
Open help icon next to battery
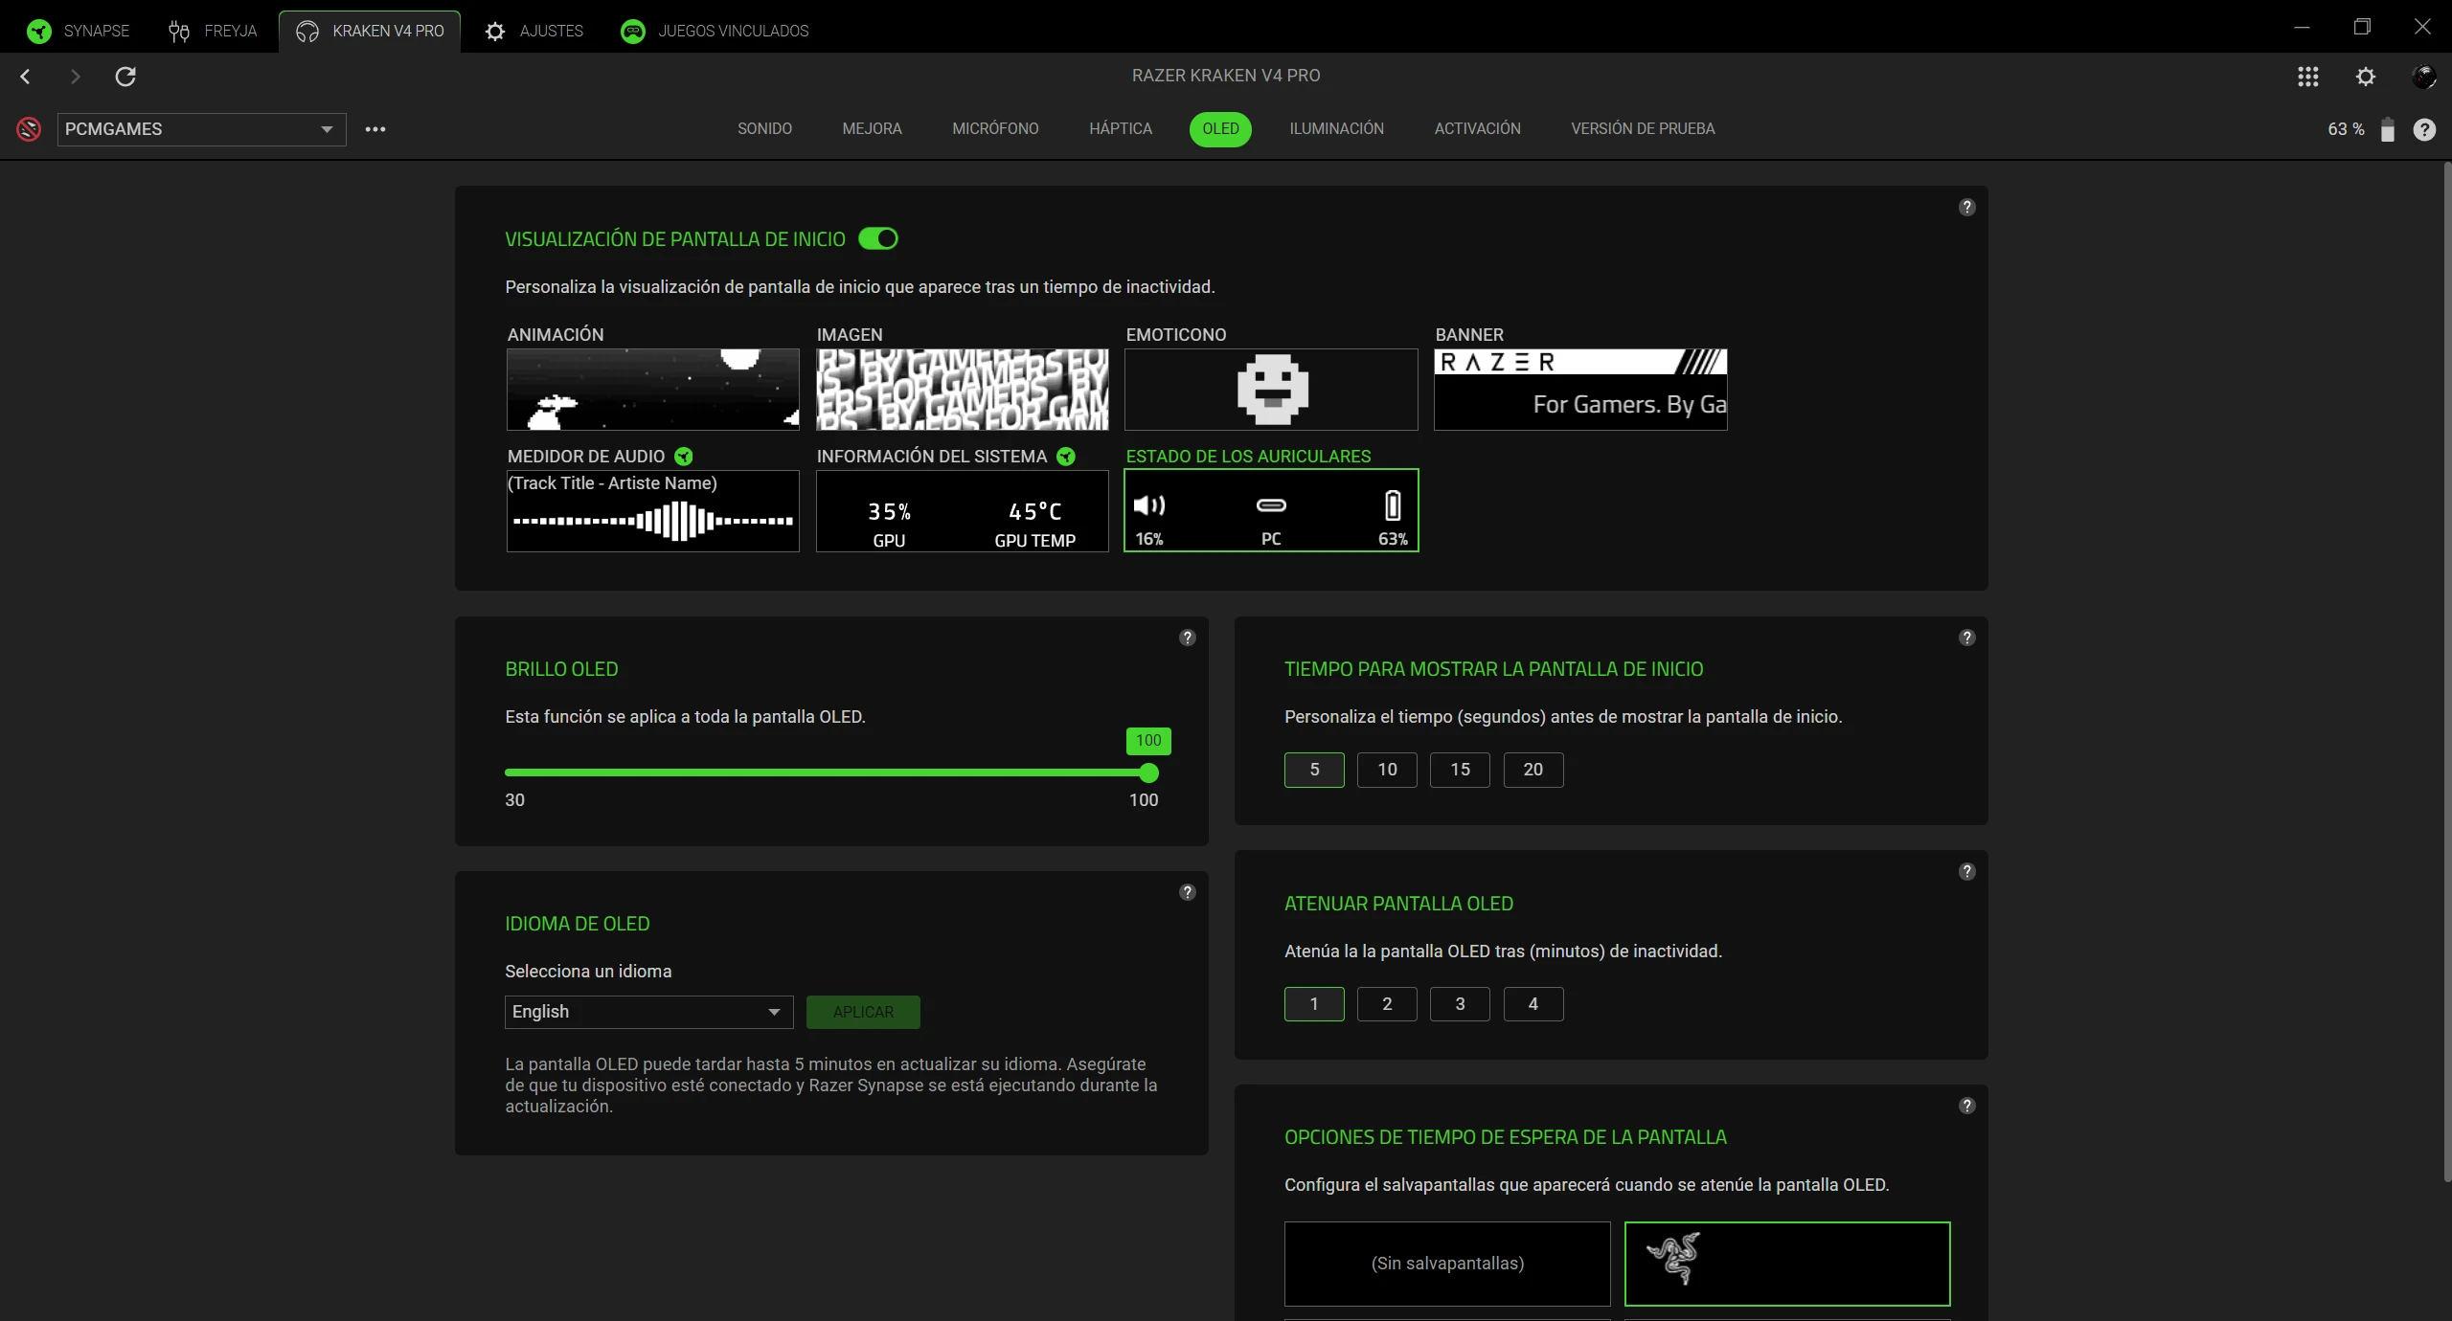2424,129
